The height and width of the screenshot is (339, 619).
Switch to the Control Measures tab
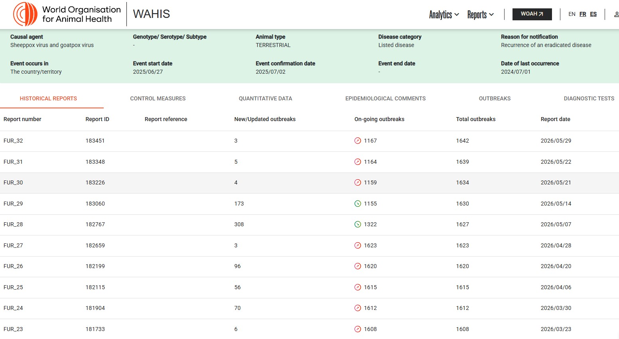(158, 98)
